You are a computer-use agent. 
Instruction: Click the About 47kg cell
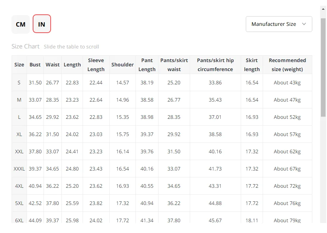click(287, 100)
